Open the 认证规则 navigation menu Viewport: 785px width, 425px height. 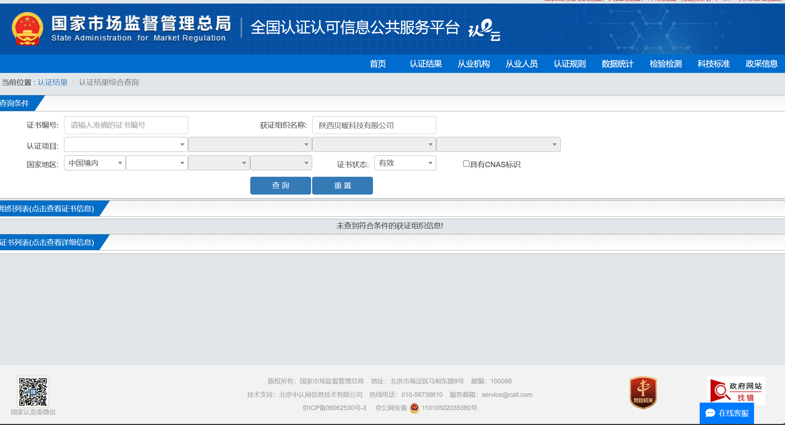pyautogui.click(x=570, y=64)
